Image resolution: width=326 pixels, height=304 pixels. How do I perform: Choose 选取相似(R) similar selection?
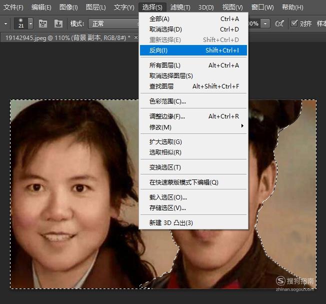(193, 152)
